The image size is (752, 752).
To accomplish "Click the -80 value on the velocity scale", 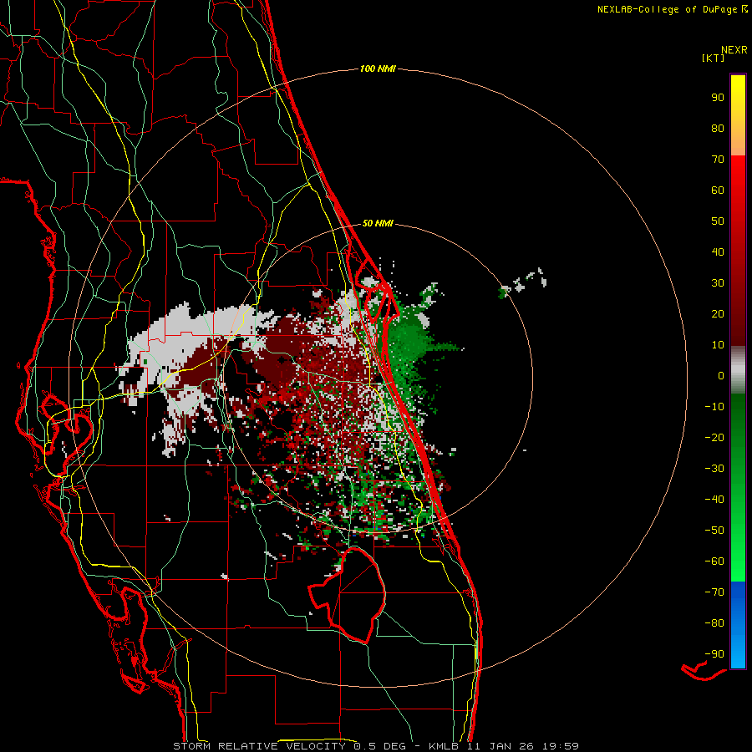I will click(714, 623).
